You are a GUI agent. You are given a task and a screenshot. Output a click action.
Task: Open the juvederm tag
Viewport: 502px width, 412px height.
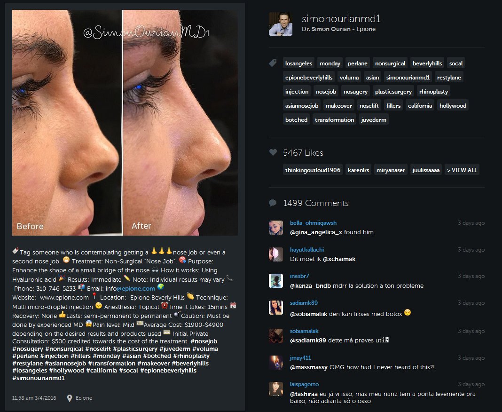(374, 120)
